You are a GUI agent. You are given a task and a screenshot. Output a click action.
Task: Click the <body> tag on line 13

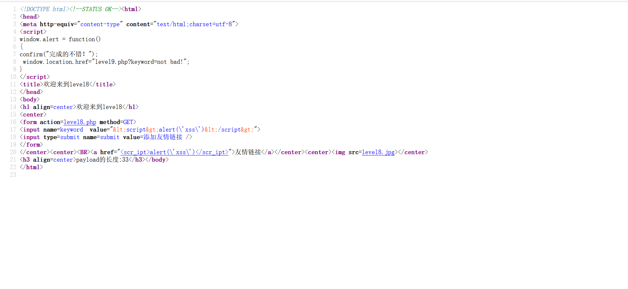pos(29,99)
